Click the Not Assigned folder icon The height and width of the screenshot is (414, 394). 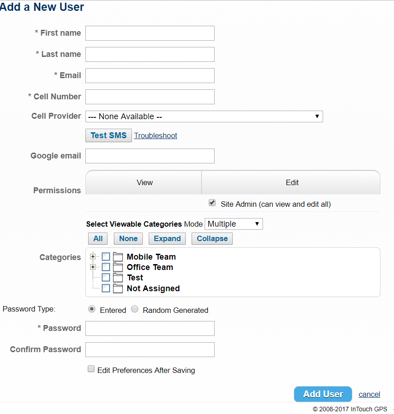point(117,288)
